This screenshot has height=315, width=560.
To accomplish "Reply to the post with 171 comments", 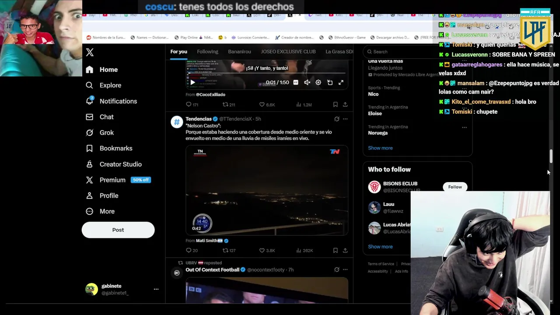I will 192,105.
